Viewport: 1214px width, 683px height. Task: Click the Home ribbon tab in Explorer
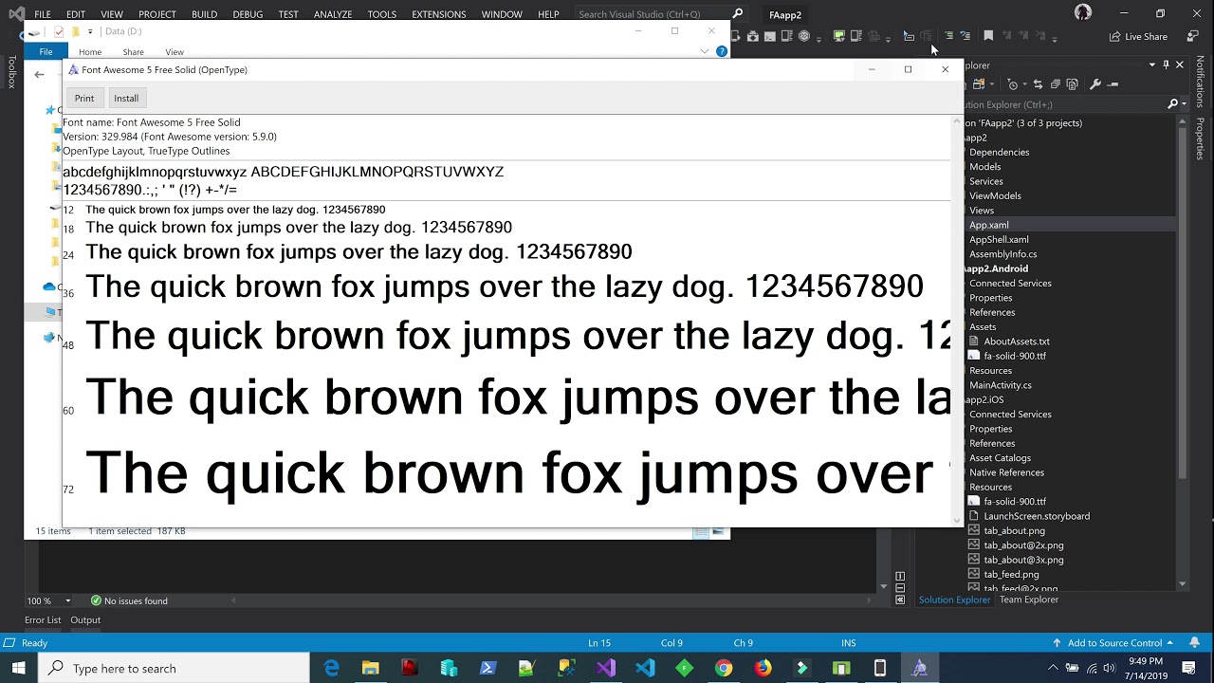coord(90,52)
